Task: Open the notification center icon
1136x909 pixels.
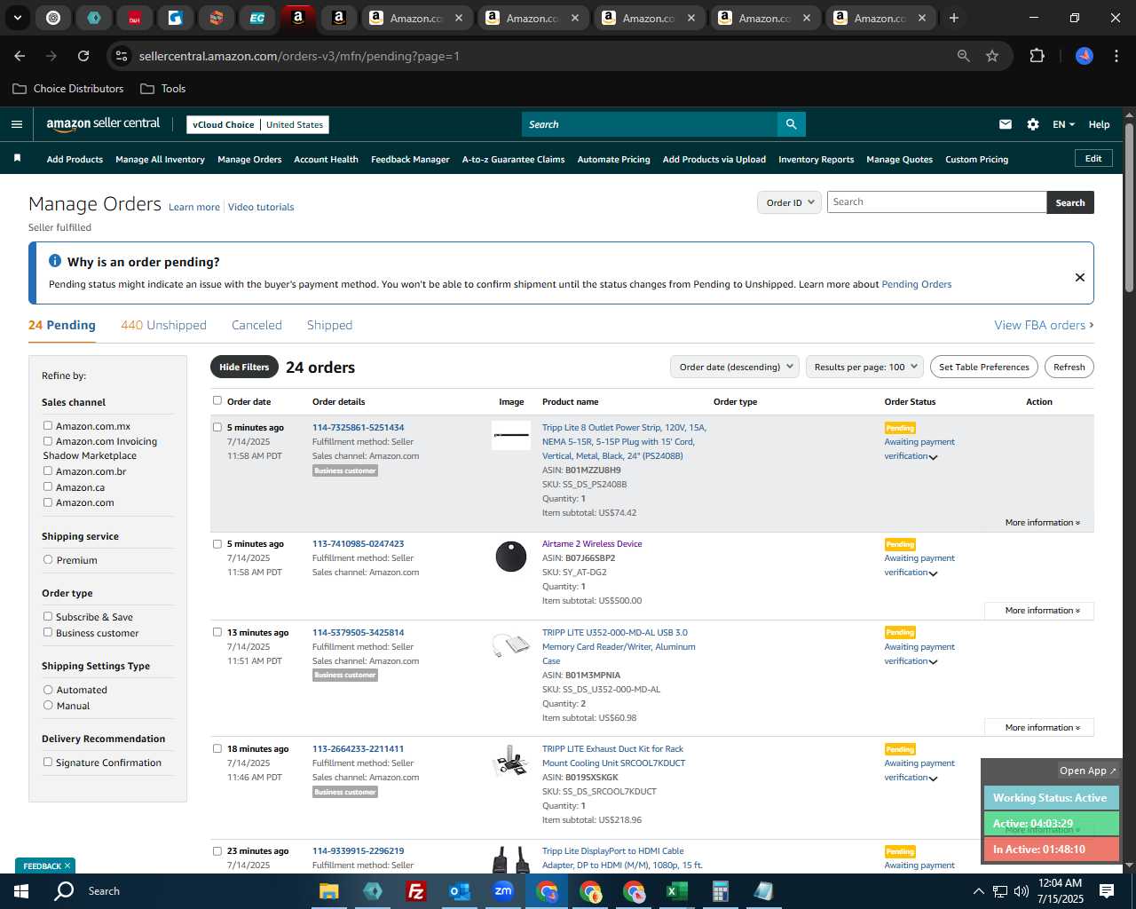Action: click(1107, 891)
